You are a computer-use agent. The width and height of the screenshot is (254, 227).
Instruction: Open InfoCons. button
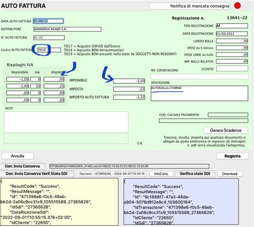161,174
